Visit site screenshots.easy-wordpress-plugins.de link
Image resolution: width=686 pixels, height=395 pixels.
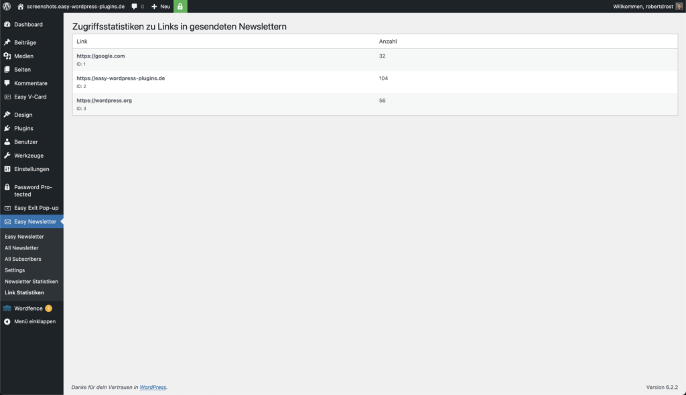(x=75, y=7)
